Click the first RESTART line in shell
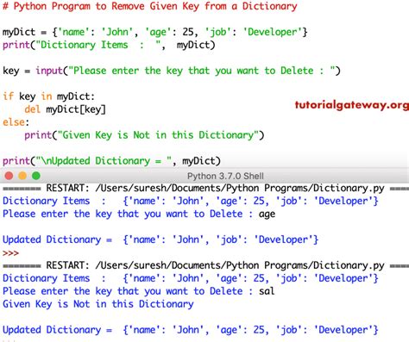Screen dimensions: 409x342 [x=205, y=189]
